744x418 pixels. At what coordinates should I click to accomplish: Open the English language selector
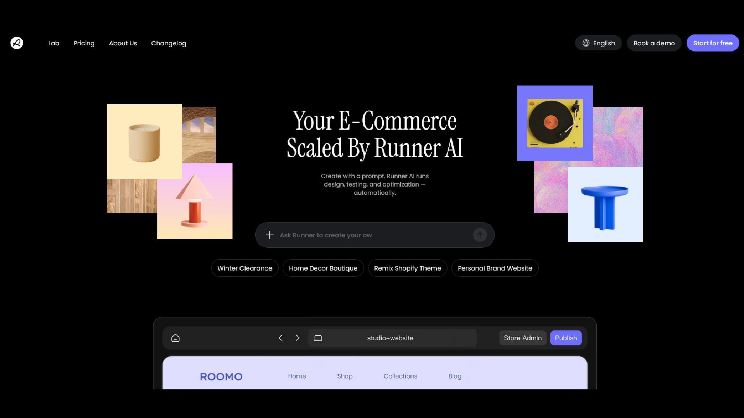(598, 43)
